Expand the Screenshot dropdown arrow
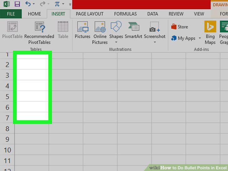Screen dimensions: 228x171 pyautogui.click(x=155, y=42)
